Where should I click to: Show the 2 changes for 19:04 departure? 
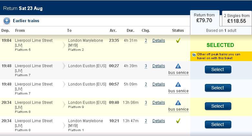pos(146,41)
